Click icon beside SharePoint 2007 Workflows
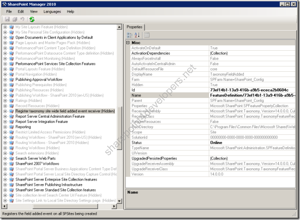Image resolution: width=300 pixels, height=220 pixels. coord(11,164)
